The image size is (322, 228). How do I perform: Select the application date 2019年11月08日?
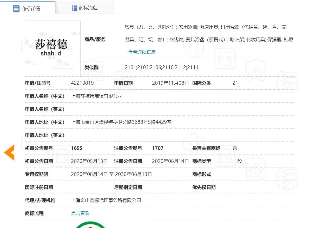click(x=170, y=83)
